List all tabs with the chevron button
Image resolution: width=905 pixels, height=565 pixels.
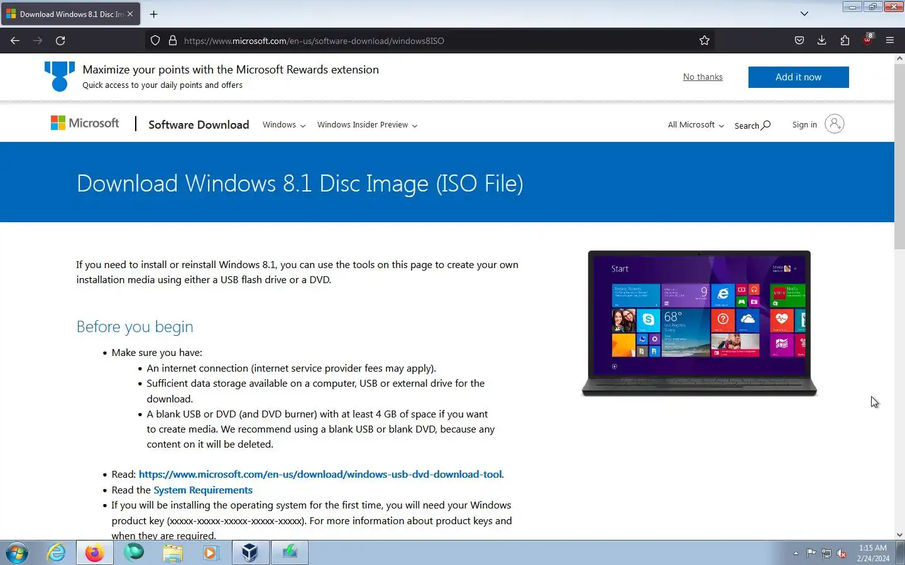pyautogui.click(x=804, y=14)
